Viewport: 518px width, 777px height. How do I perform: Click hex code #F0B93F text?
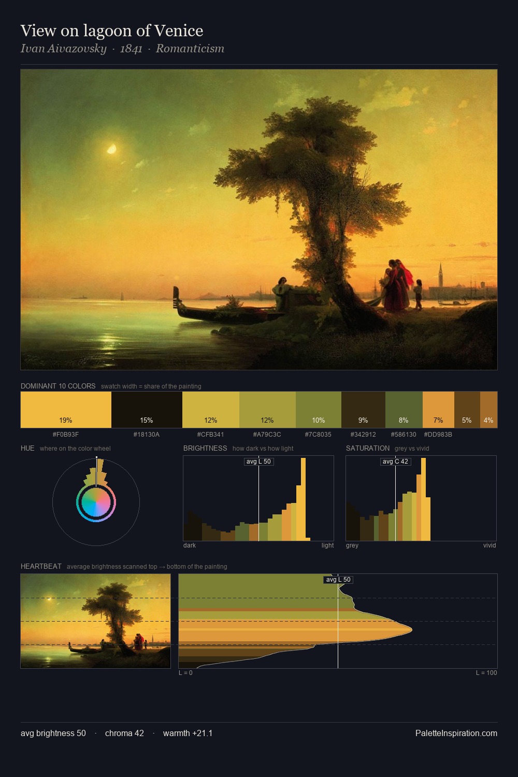[66, 434]
